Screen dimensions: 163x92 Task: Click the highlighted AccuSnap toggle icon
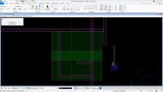76,88
